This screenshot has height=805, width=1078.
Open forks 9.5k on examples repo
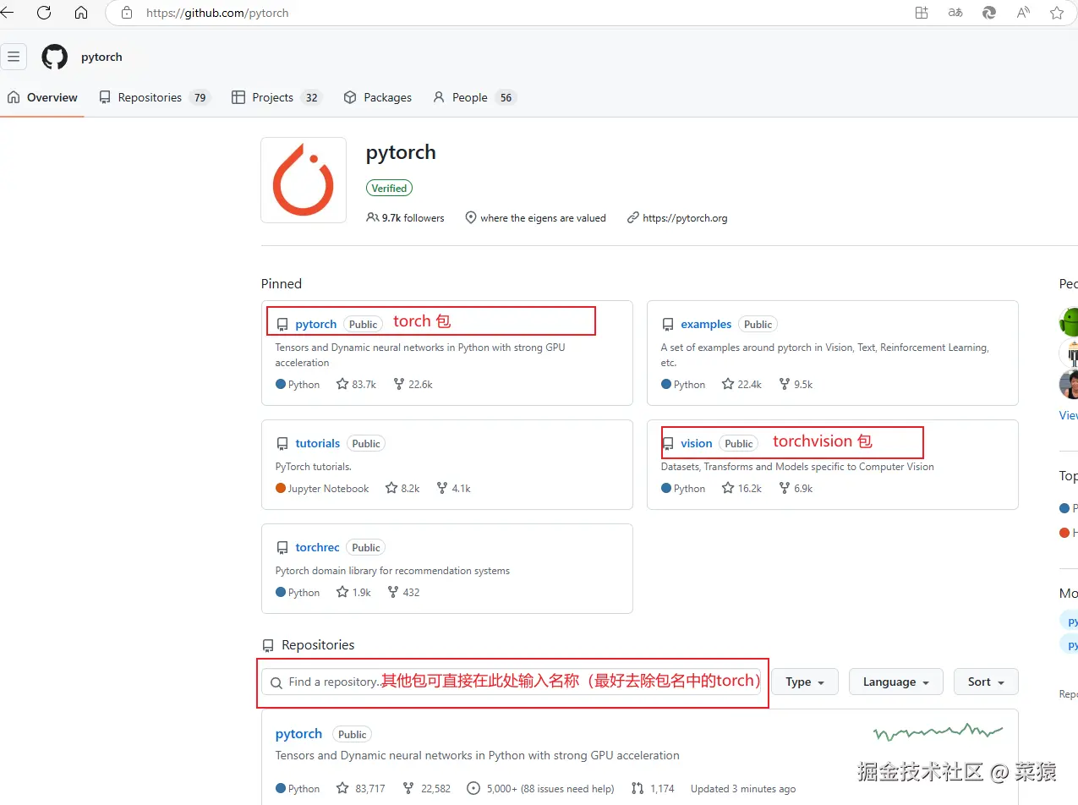796,384
